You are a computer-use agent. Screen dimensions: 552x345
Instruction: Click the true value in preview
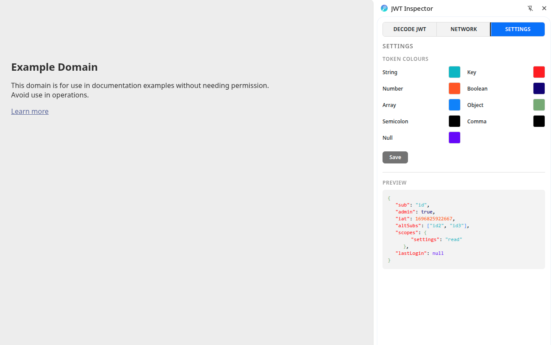[x=427, y=212]
